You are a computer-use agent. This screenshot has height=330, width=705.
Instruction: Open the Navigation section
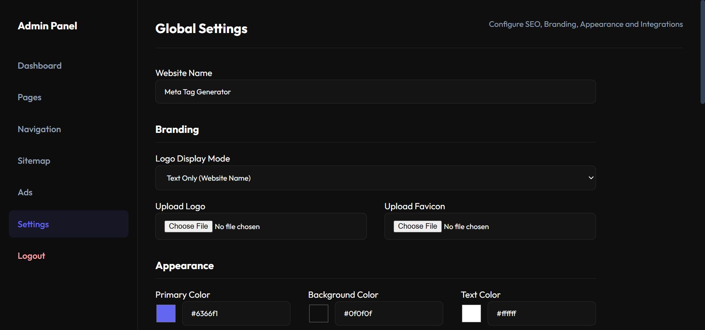[39, 129]
